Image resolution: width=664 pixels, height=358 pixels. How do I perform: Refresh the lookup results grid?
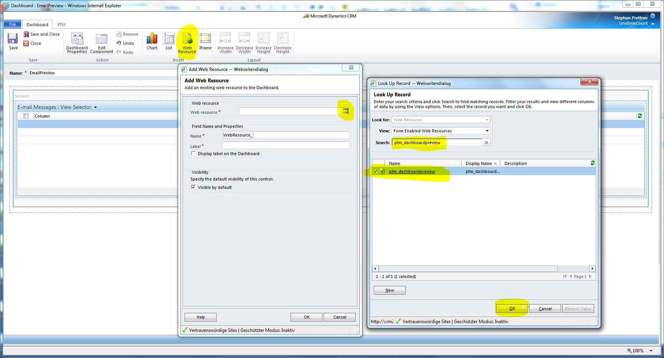point(593,163)
